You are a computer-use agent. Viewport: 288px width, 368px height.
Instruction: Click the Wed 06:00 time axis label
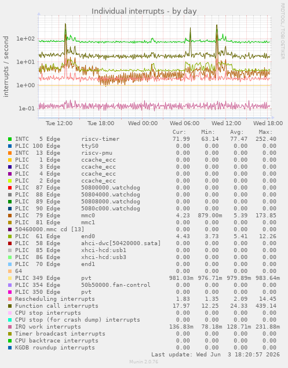pos(184,123)
